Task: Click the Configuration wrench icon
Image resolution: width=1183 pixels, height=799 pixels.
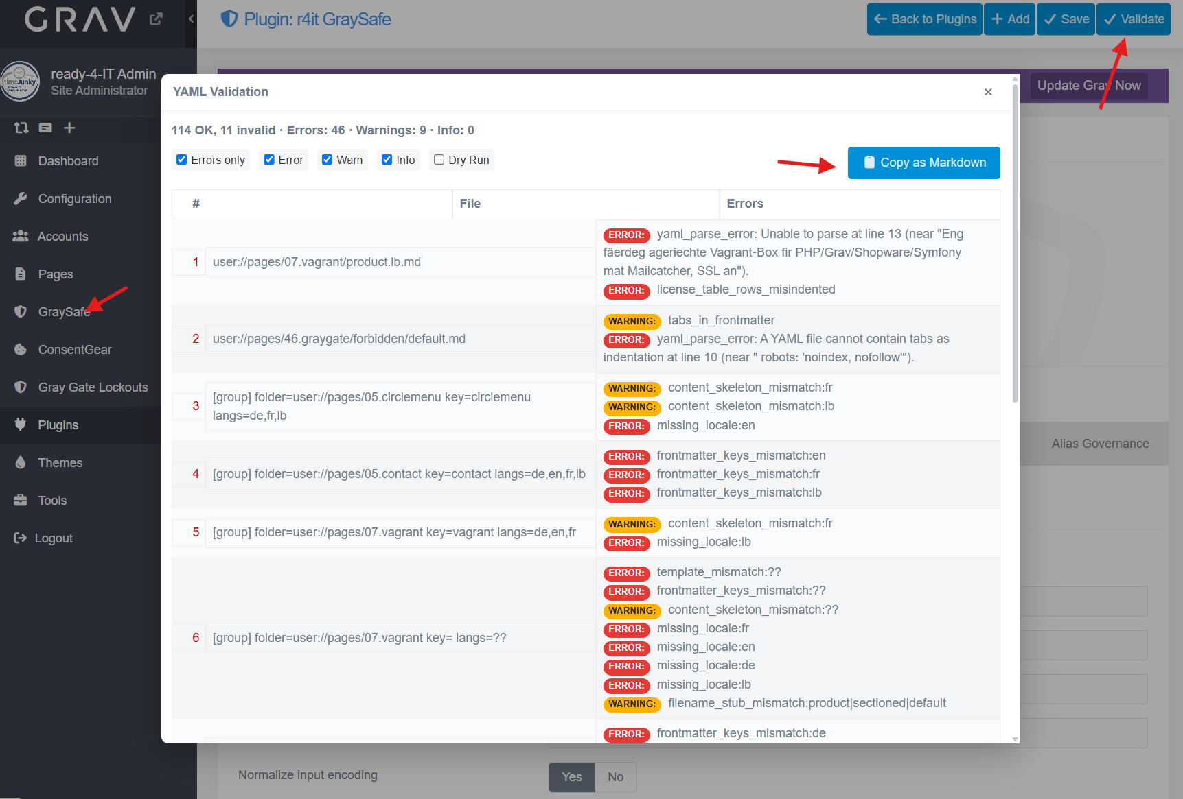Action: [21, 199]
